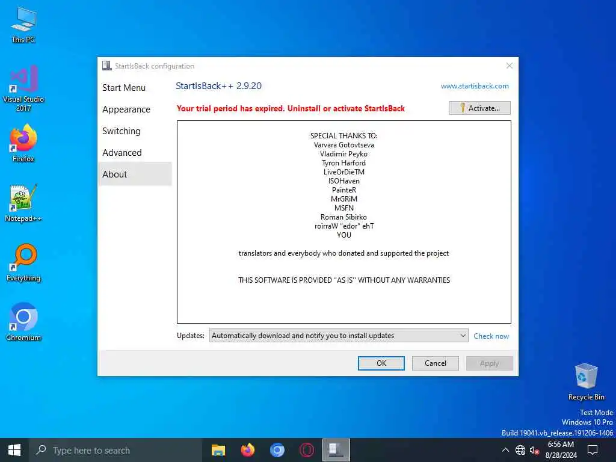Click the grayed Apply button
The image size is (616, 462).
coord(490,363)
